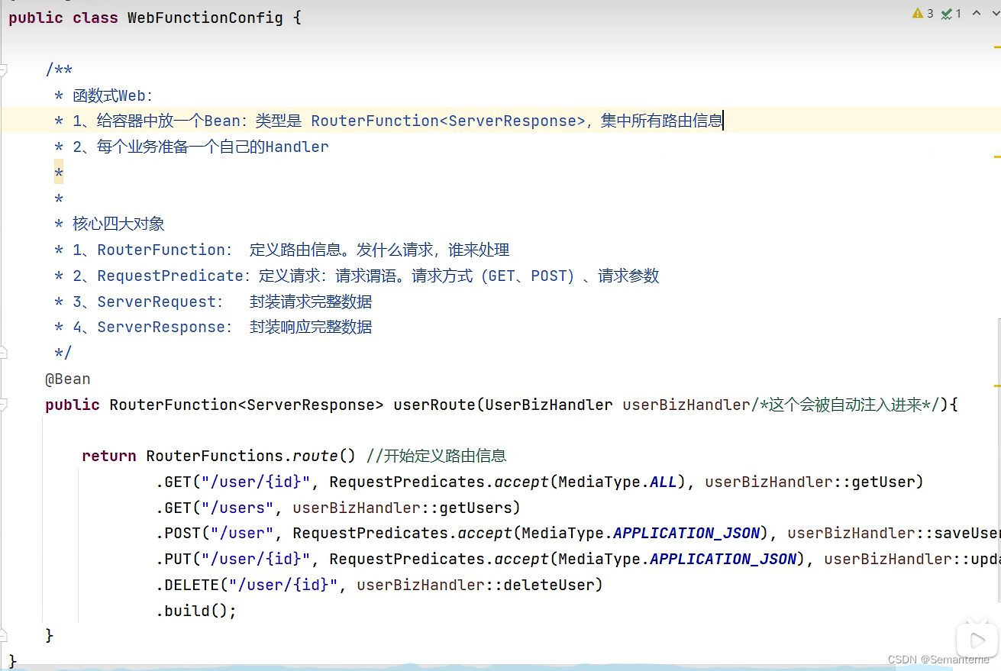Click the RouterFunction description comment line
1001x671 pixels.
pyautogui.click(x=282, y=250)
